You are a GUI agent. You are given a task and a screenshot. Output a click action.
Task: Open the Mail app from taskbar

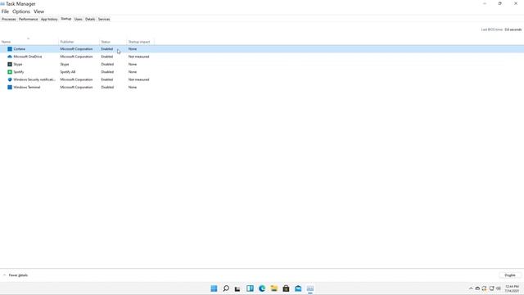[298, 288]
